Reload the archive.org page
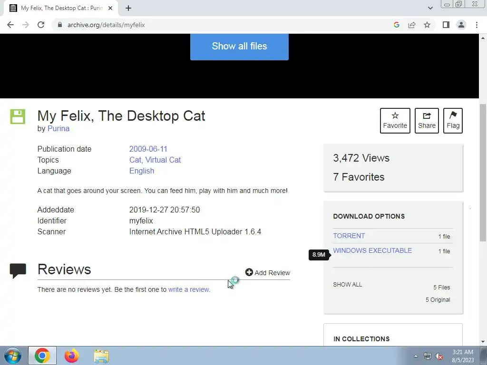The height and width of the screenshot is (365, 487). pos(41,25)
